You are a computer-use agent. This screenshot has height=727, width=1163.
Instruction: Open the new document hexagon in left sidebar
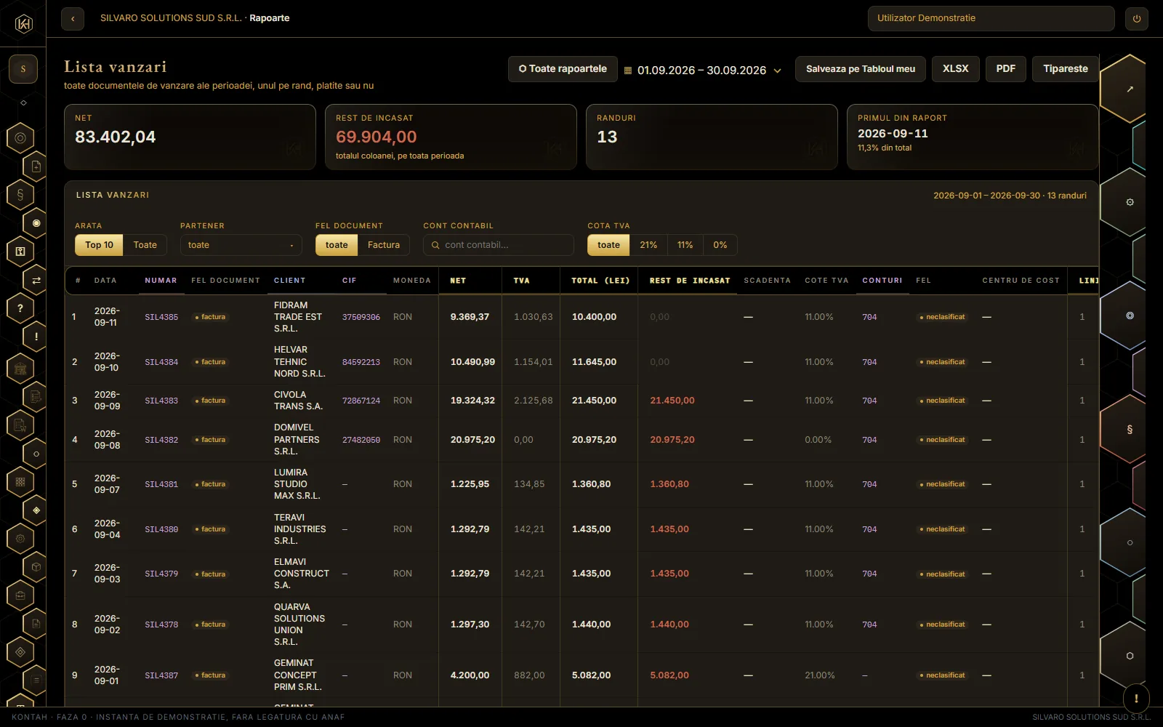tap(36, 166)
